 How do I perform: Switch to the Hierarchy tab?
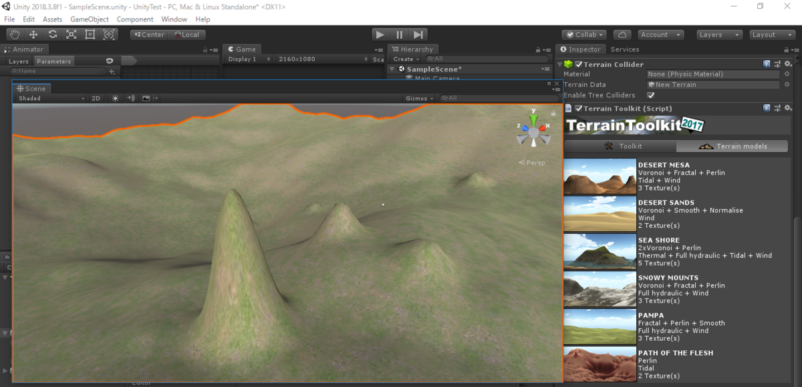coord(412,49)
